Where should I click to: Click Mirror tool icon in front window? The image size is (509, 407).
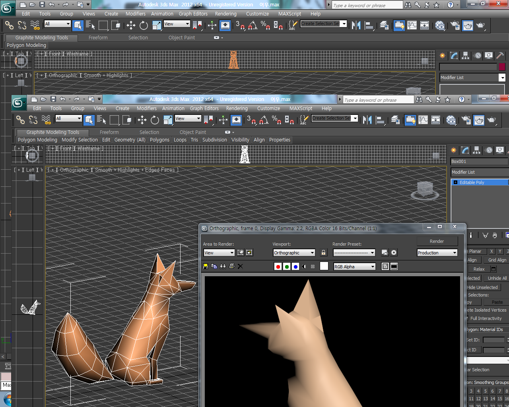367,120
